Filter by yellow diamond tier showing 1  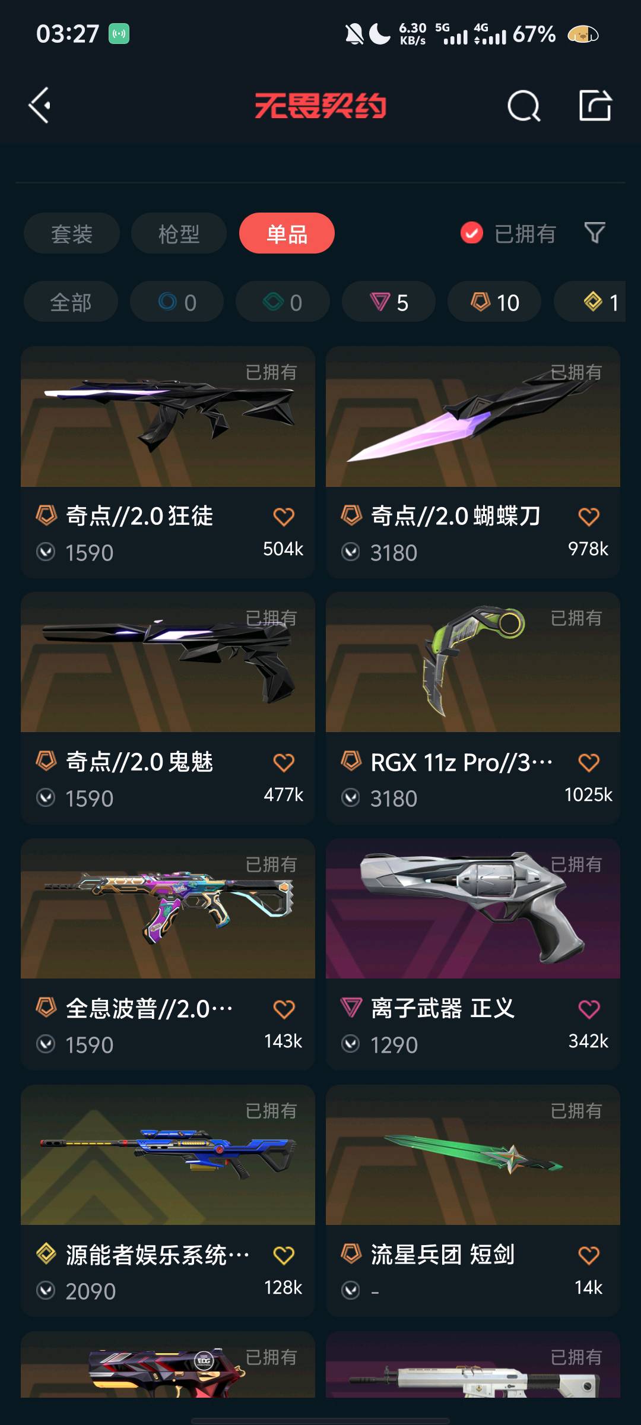coord(594,302)
